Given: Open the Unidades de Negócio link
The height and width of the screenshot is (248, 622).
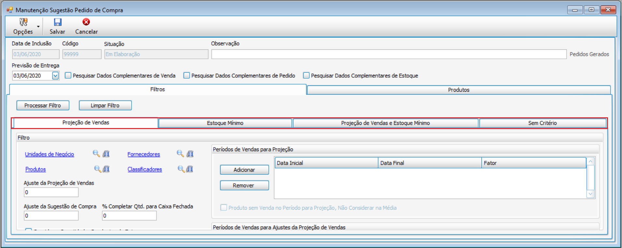Looking at the screenshot, I should [x=49, y=154].
